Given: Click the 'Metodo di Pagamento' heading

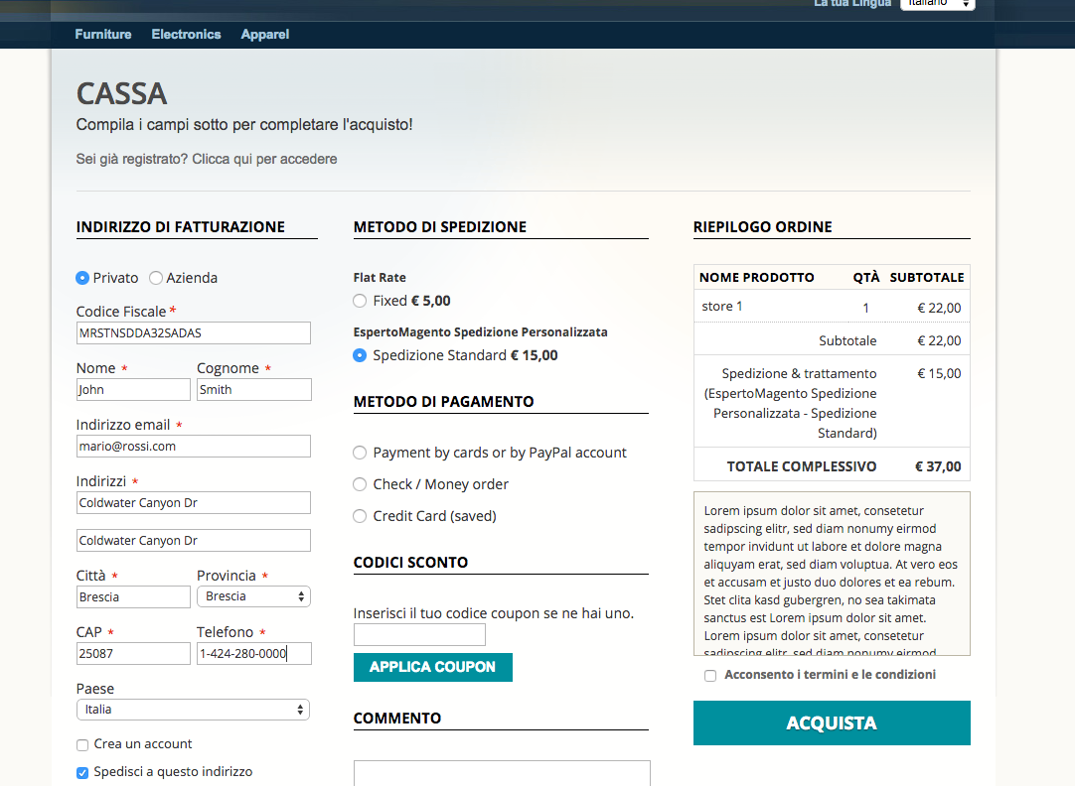Looking at the screenshot, I should (443, 401).
